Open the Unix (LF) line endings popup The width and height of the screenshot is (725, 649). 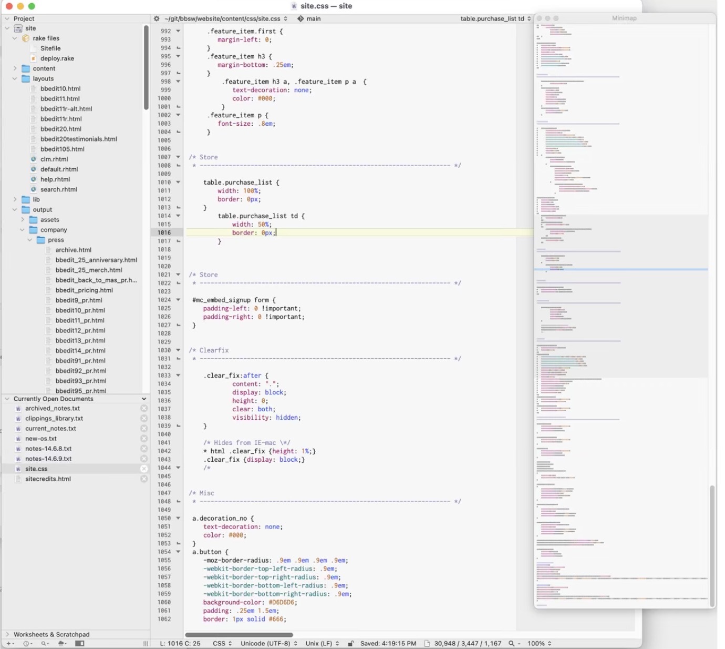click(x=323, y=643)
